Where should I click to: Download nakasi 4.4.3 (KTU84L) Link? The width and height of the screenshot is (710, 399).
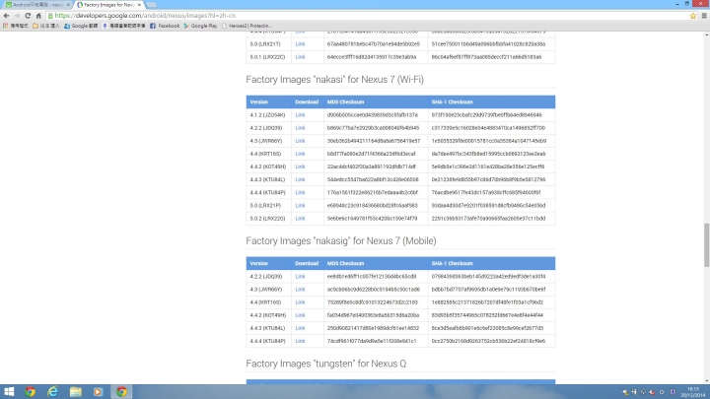click(x=300, y=179)
